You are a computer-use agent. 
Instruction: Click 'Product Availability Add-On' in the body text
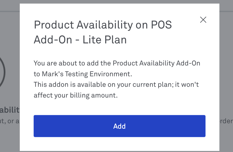point(156,63)
